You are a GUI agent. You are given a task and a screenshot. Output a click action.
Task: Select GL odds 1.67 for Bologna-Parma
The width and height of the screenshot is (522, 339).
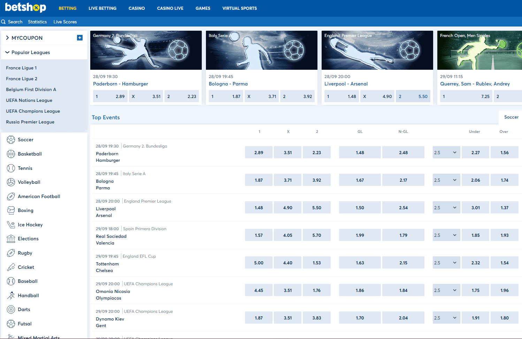pos(360,180)
